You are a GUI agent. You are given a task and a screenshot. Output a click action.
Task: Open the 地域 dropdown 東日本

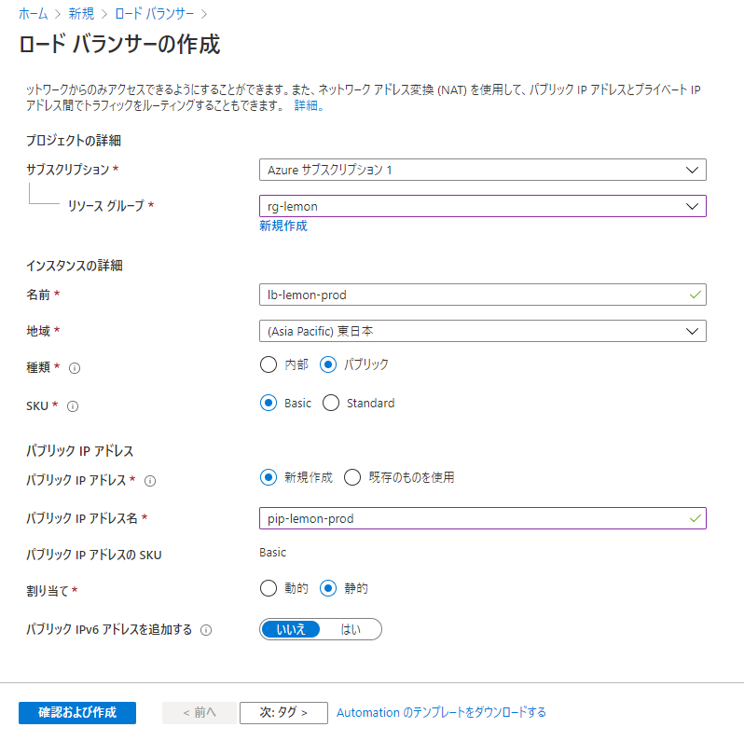[x=483, y=331]
